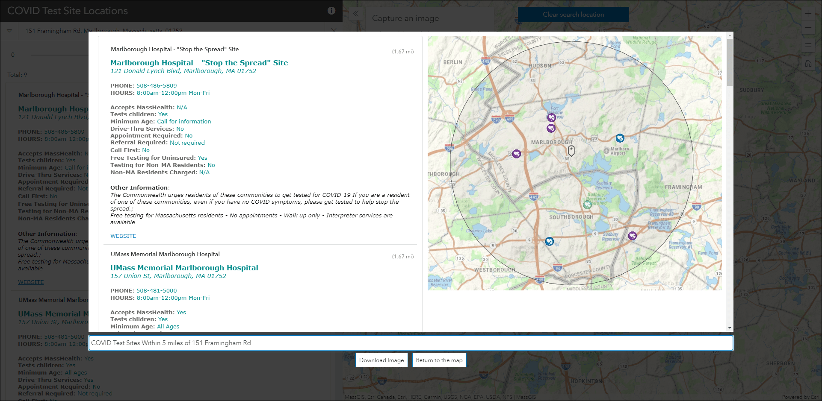The height and width of the screenshot is (401, 822).
Task: Click Return to the map button
Action: tap(439, 360)
